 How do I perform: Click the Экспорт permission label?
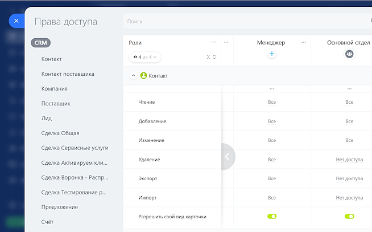pos(148,178)
